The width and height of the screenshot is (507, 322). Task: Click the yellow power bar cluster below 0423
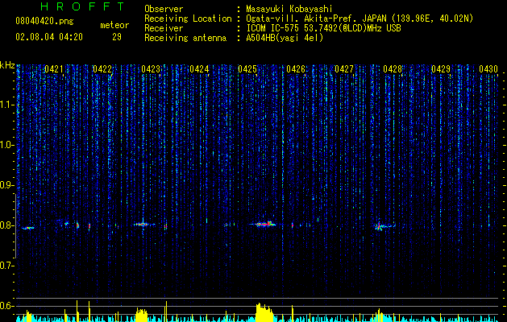point(141,315)
